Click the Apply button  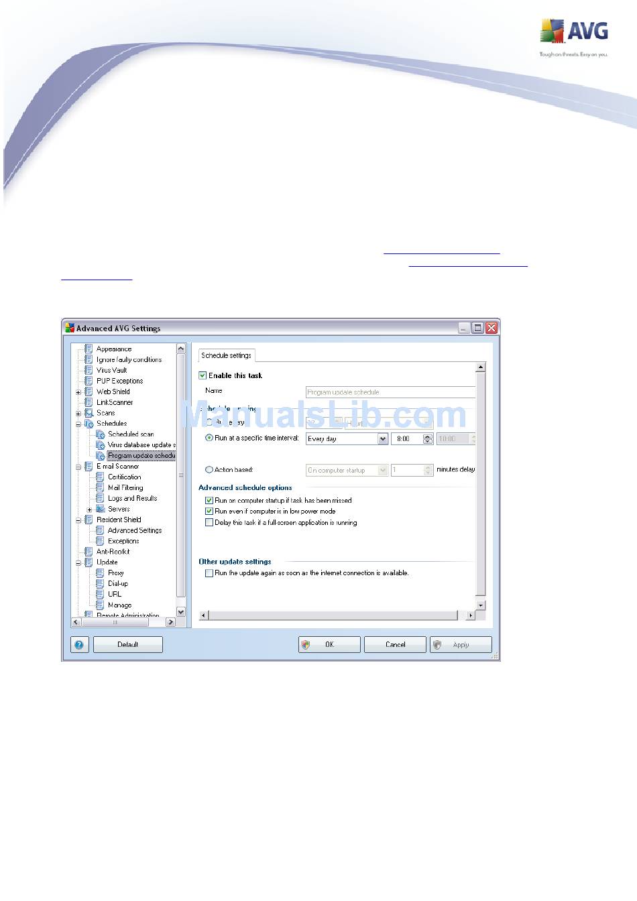461,645
